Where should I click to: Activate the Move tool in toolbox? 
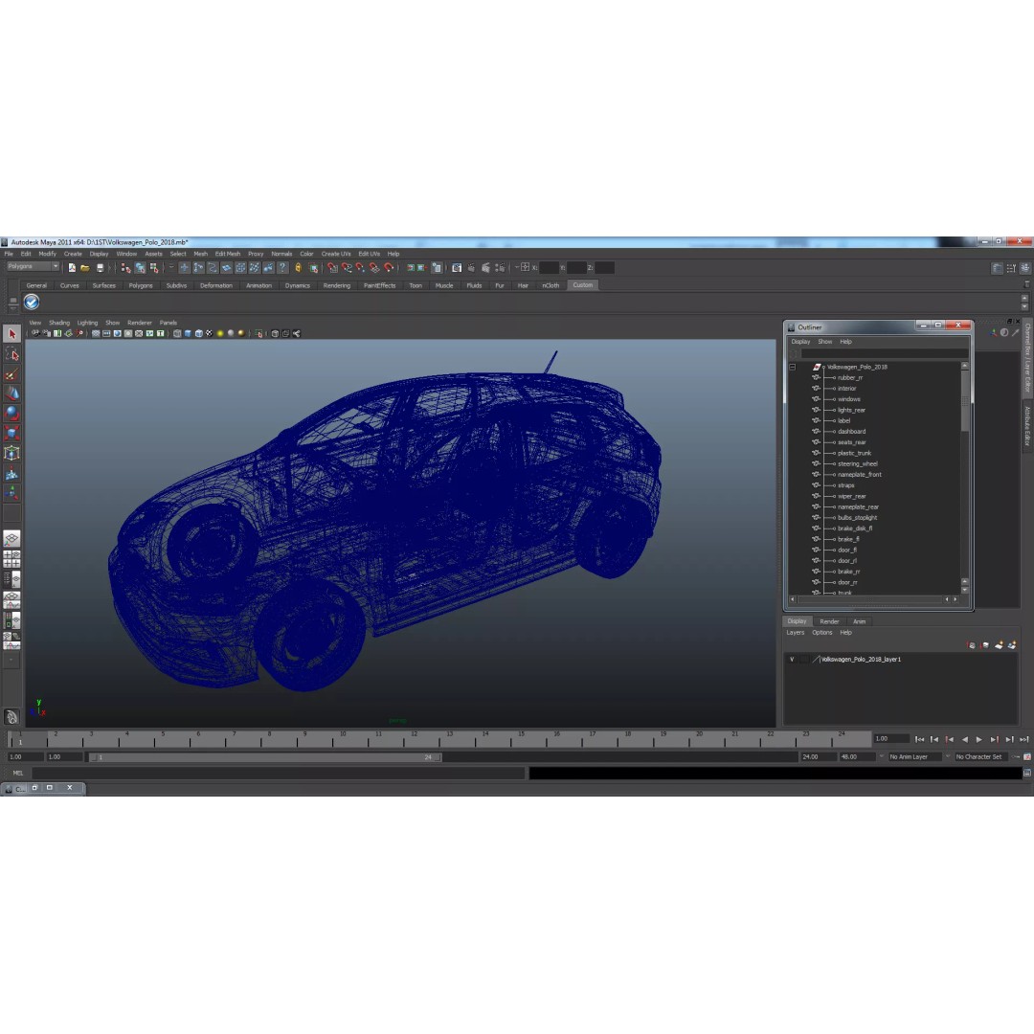coord(11,393)
